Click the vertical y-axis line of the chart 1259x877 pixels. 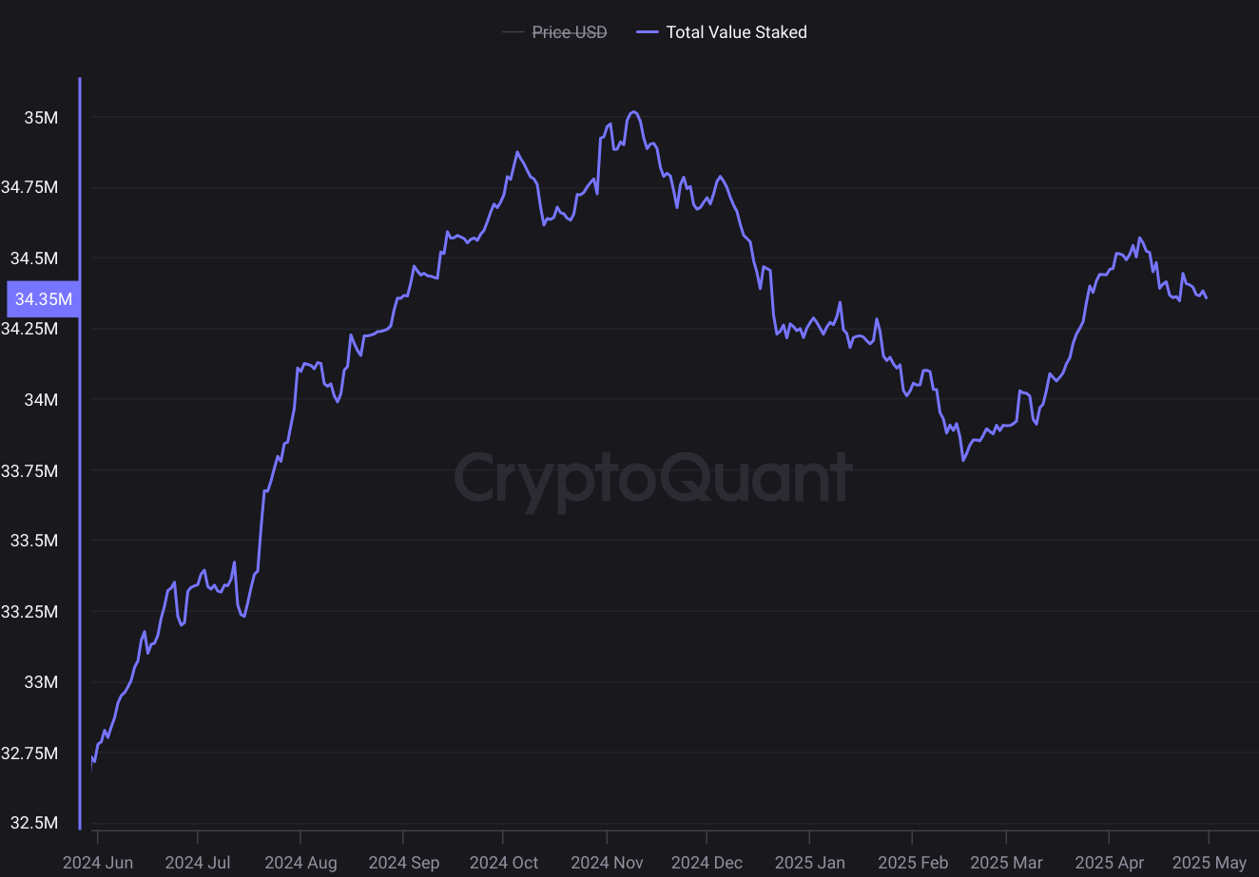[x=79, y=456]
